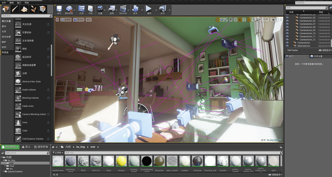Click the Play (播放) button in toolbar
Image resolution: width=332 pixels, height=177 pixels.
point(149,10)
